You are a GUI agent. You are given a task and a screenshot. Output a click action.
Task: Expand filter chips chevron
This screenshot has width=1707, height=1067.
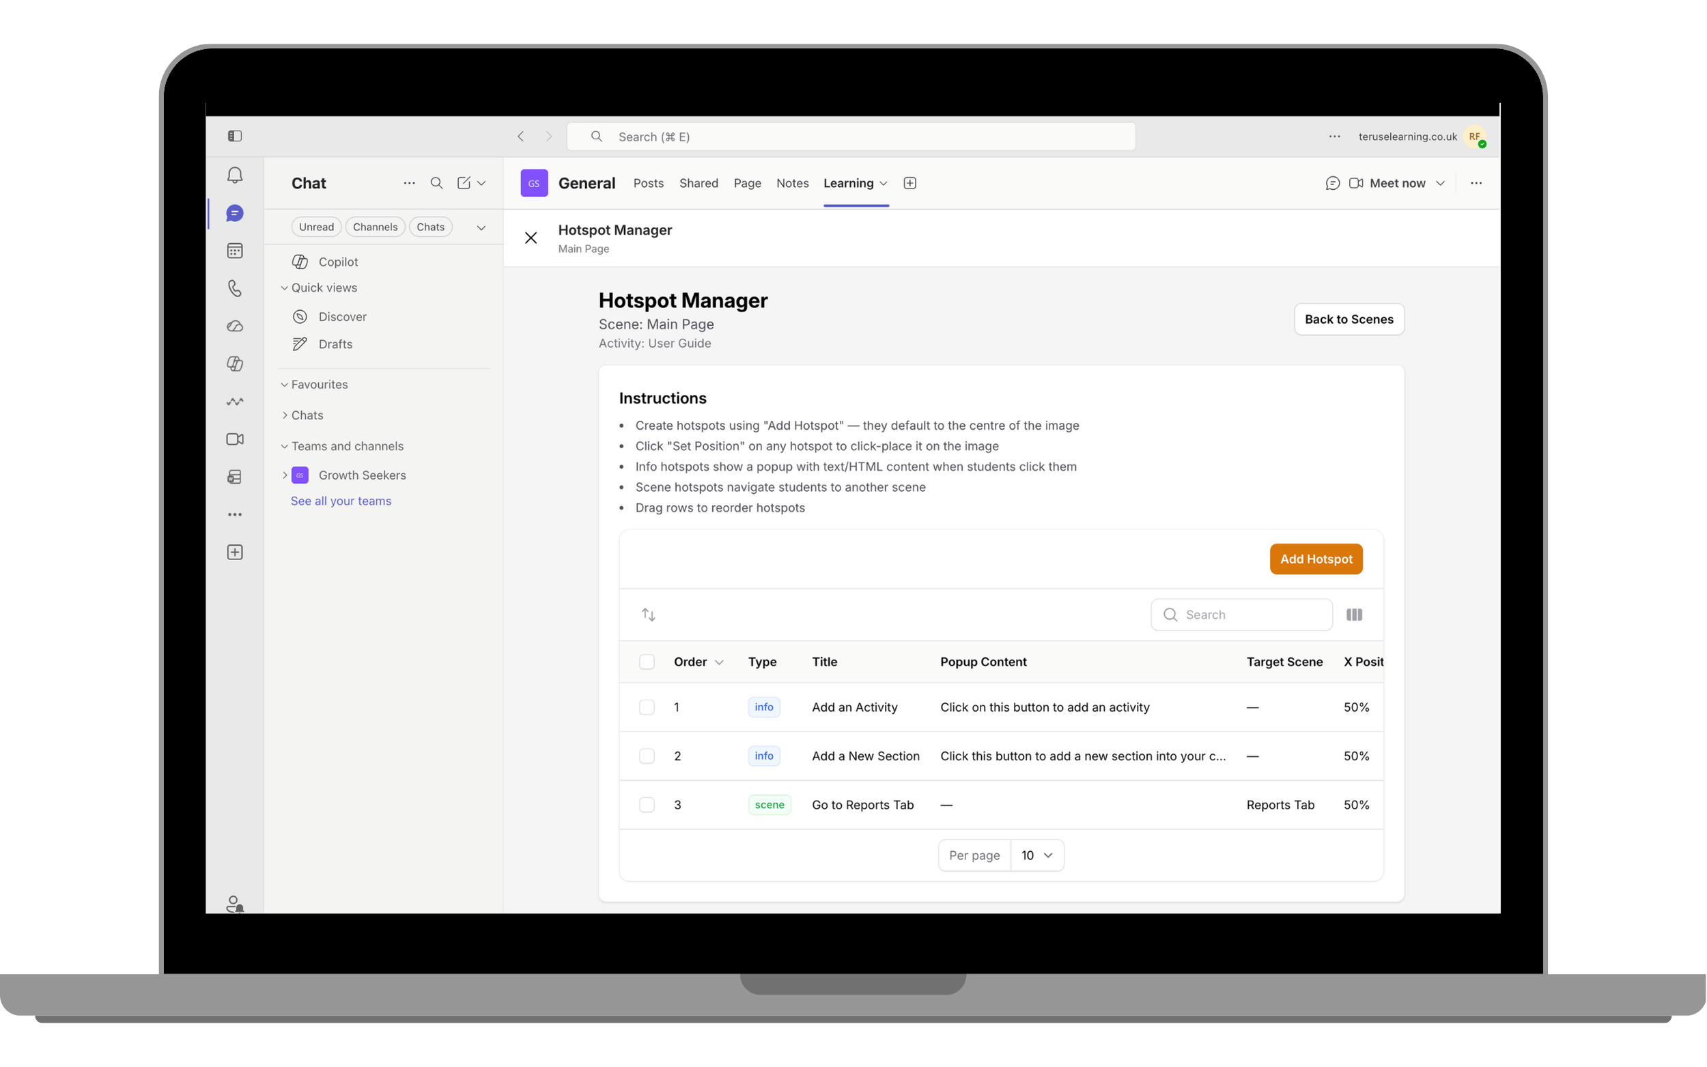click(x=481, y=227)
